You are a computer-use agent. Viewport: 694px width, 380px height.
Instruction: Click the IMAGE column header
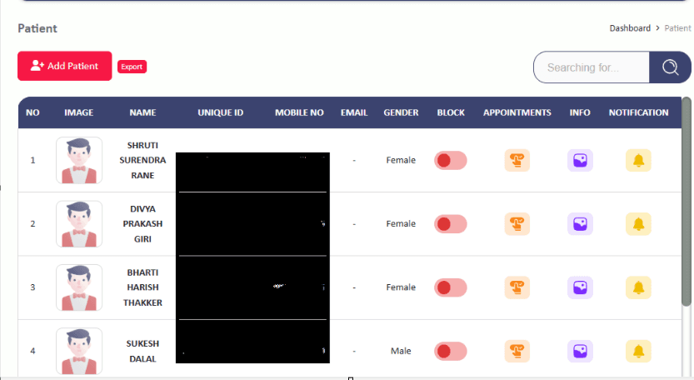pyautogui.click(x=79, y=113)
